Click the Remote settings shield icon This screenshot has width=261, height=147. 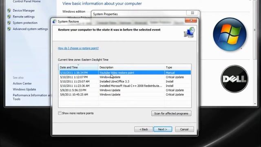click(9, 17)
